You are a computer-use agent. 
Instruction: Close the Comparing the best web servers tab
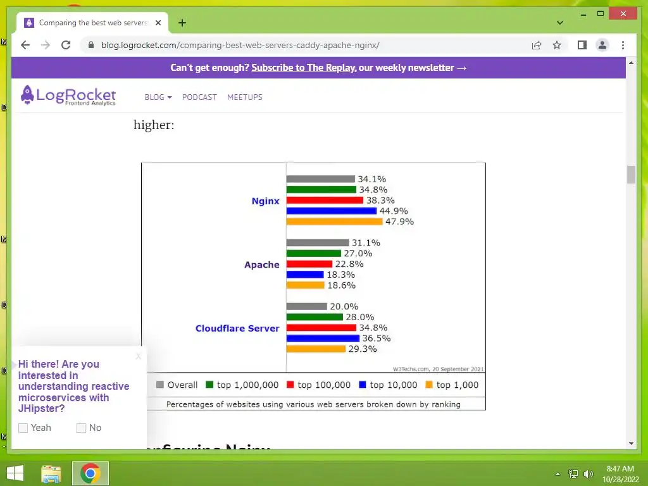point(158,23)
